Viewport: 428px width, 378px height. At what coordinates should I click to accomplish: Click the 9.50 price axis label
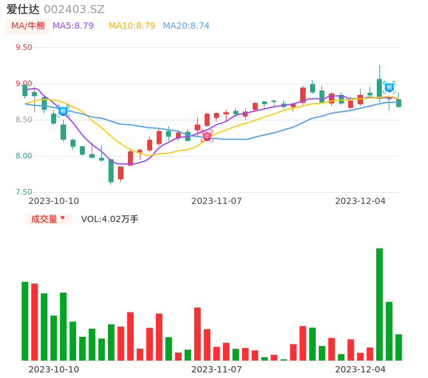click(x=24, y=47)
